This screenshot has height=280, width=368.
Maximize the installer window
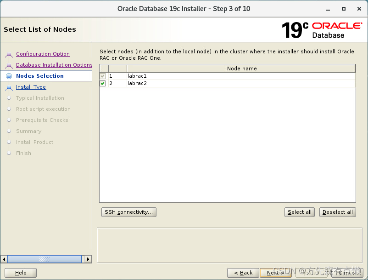[x=344, y=9]
